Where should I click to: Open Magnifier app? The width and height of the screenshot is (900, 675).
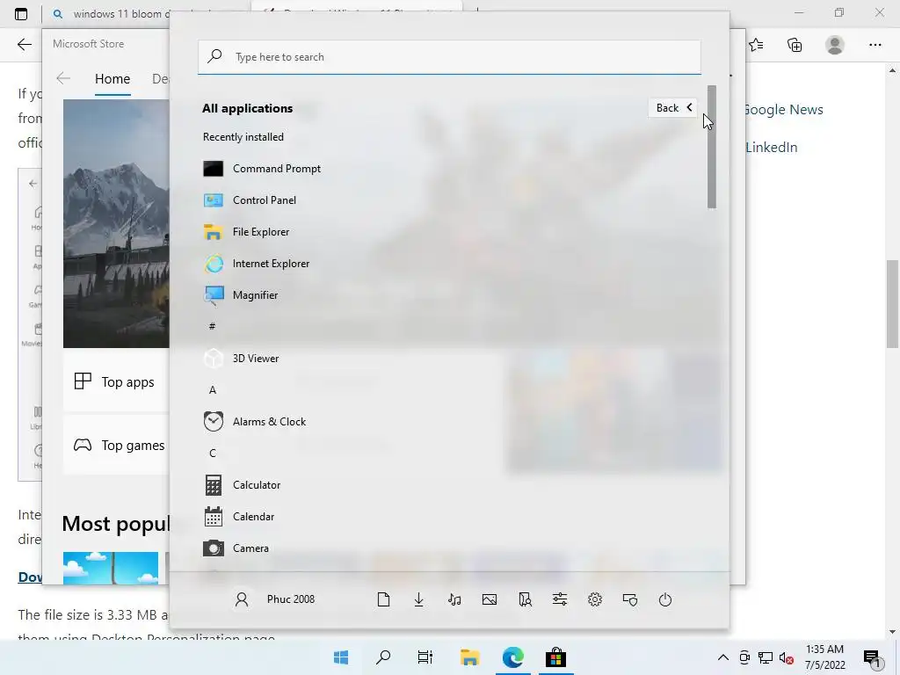point(241,294)
